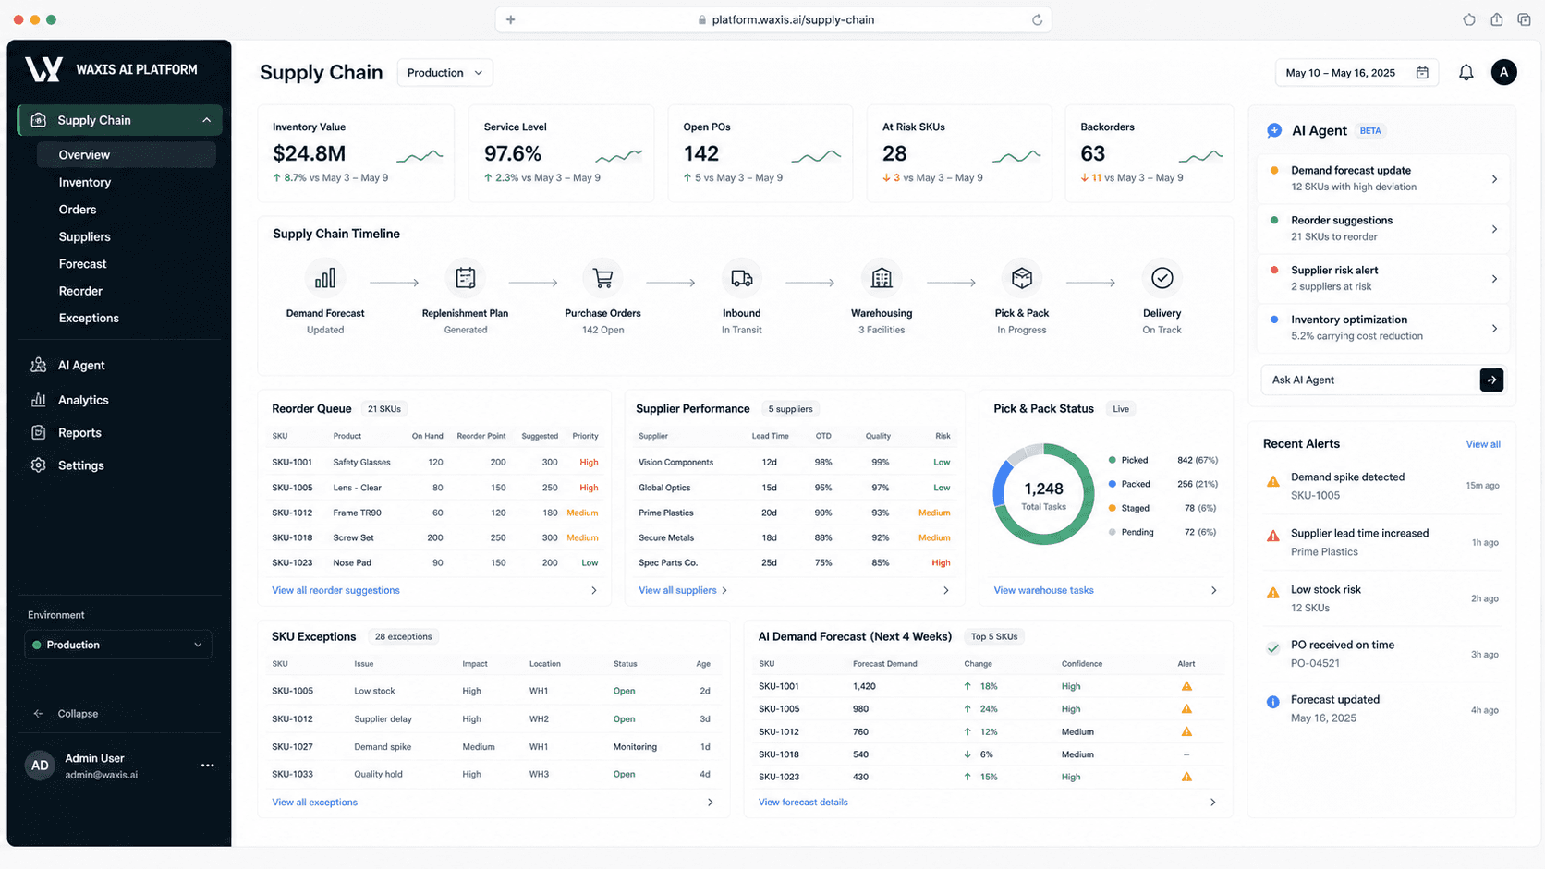The height and width of the screenshot is (869, 1545).
Task: Click the Warehousing building icon
Action: click(x=882, y=278)
